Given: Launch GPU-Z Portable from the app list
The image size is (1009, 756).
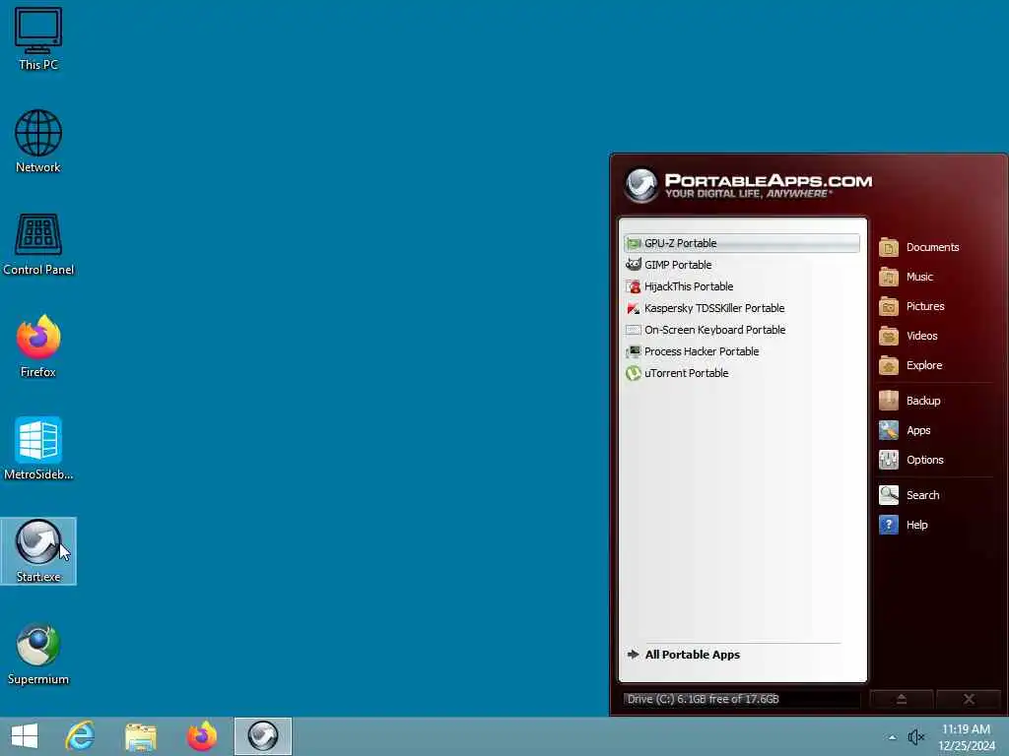Looking at the screenshot, I should (x=741, y=243).
